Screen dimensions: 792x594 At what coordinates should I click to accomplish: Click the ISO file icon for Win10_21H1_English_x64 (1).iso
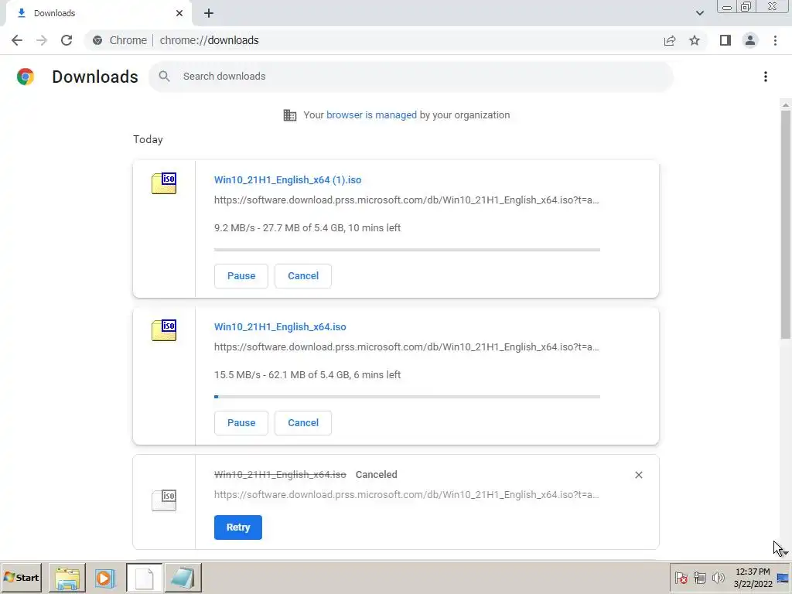tap(164, 183)
